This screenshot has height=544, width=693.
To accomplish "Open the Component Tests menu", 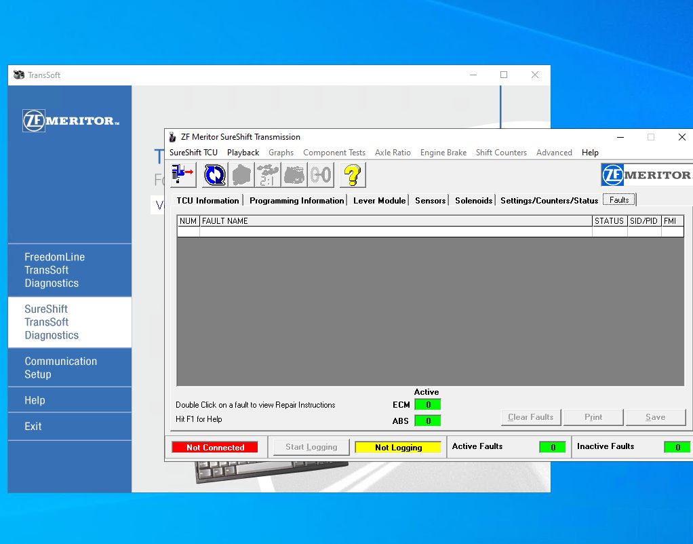I will [334, 152].
